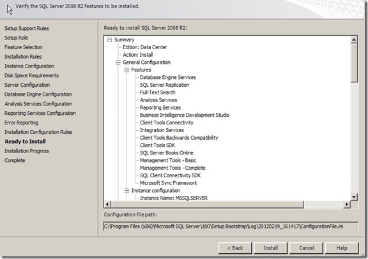Select Feature Selection step
The width and height of the screenshot is (368, 259).
pos(24,47)
